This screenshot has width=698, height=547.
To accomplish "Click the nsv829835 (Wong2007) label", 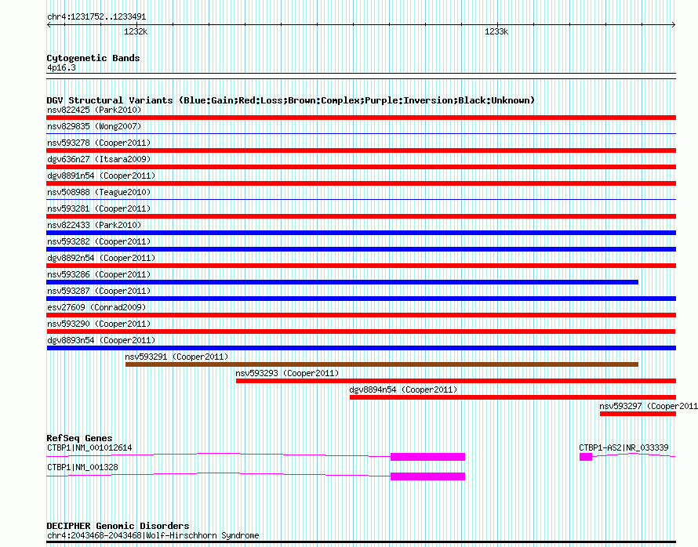I will click(94, 126).
